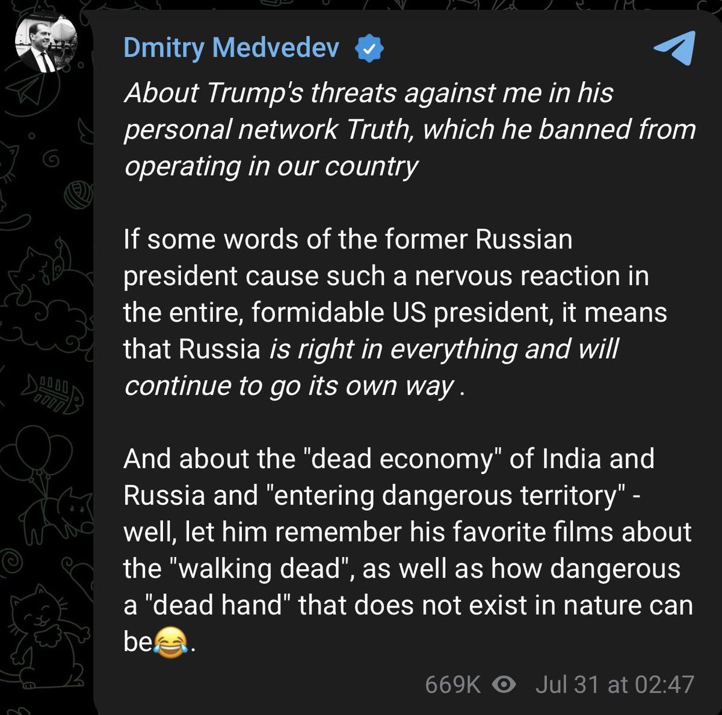722x715 pixels.
Task: Click the text "If some words of the former Russian"
Action: point(347,239)
